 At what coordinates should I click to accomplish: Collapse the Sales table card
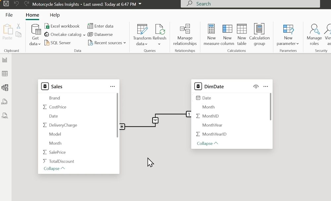(54, 169)
